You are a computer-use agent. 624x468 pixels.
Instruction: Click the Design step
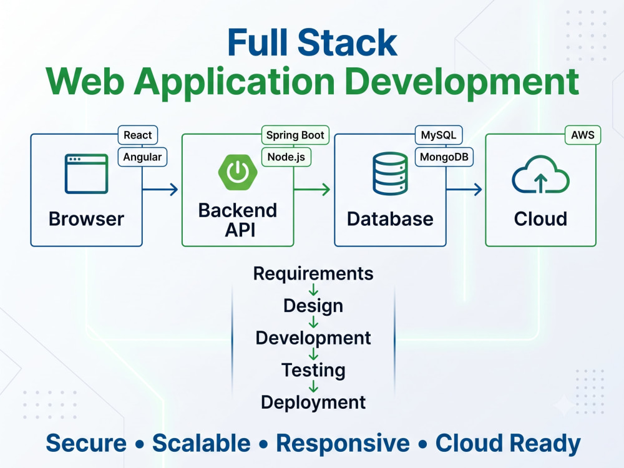click(313, 306)
